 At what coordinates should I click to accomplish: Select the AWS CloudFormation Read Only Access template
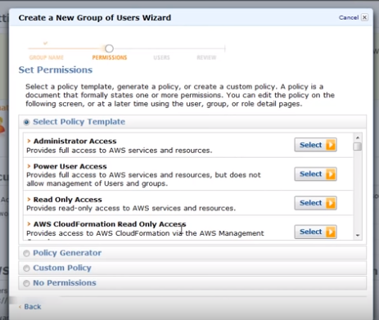click(315, 232)
